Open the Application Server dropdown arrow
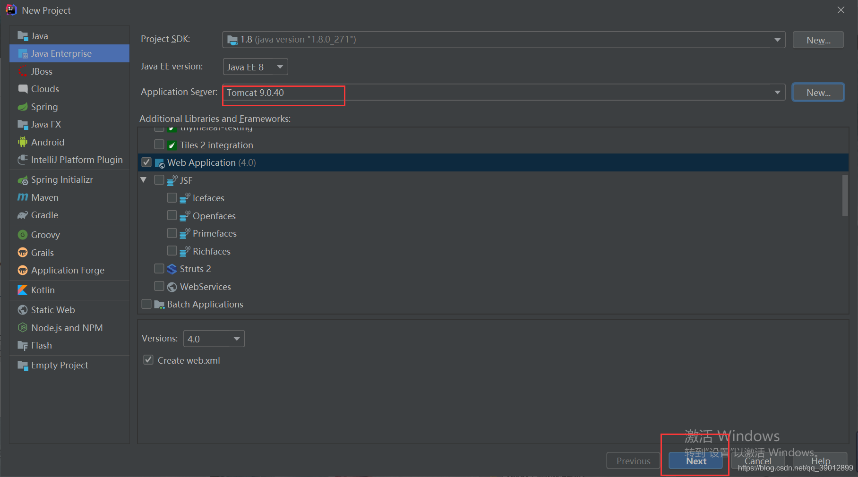858x477 pixels. (x=777, y=93)
